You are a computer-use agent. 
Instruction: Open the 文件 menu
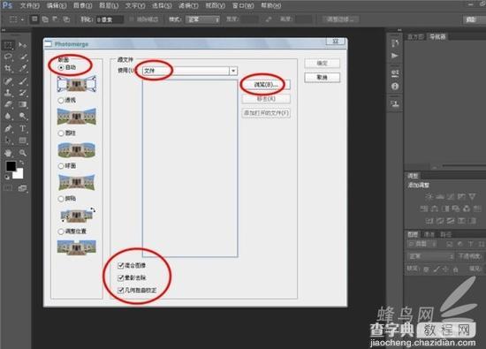[30, 5]
